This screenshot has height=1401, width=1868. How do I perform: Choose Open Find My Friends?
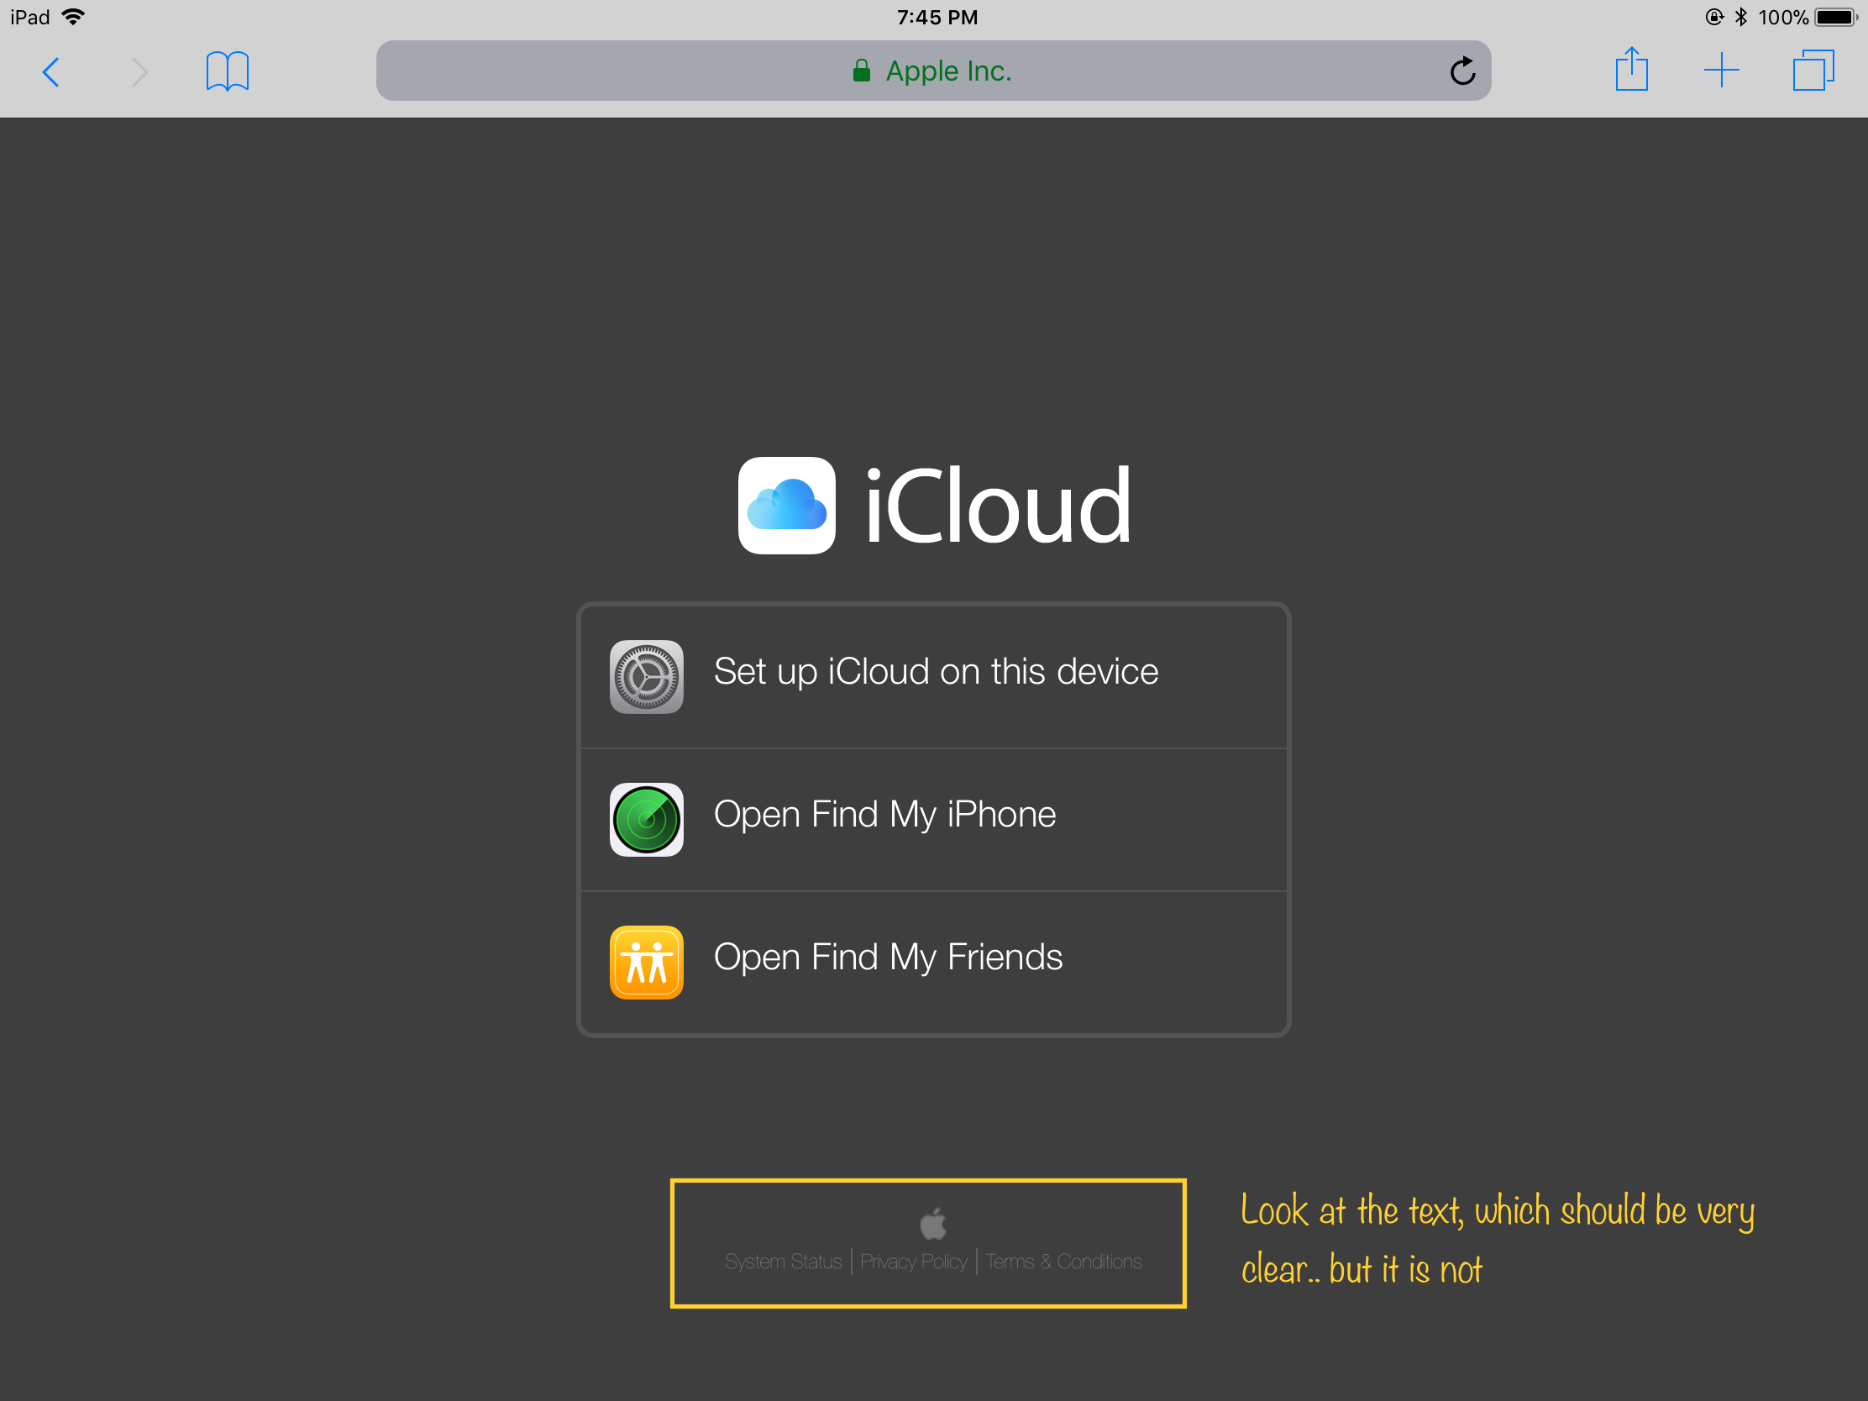[888, 958]
